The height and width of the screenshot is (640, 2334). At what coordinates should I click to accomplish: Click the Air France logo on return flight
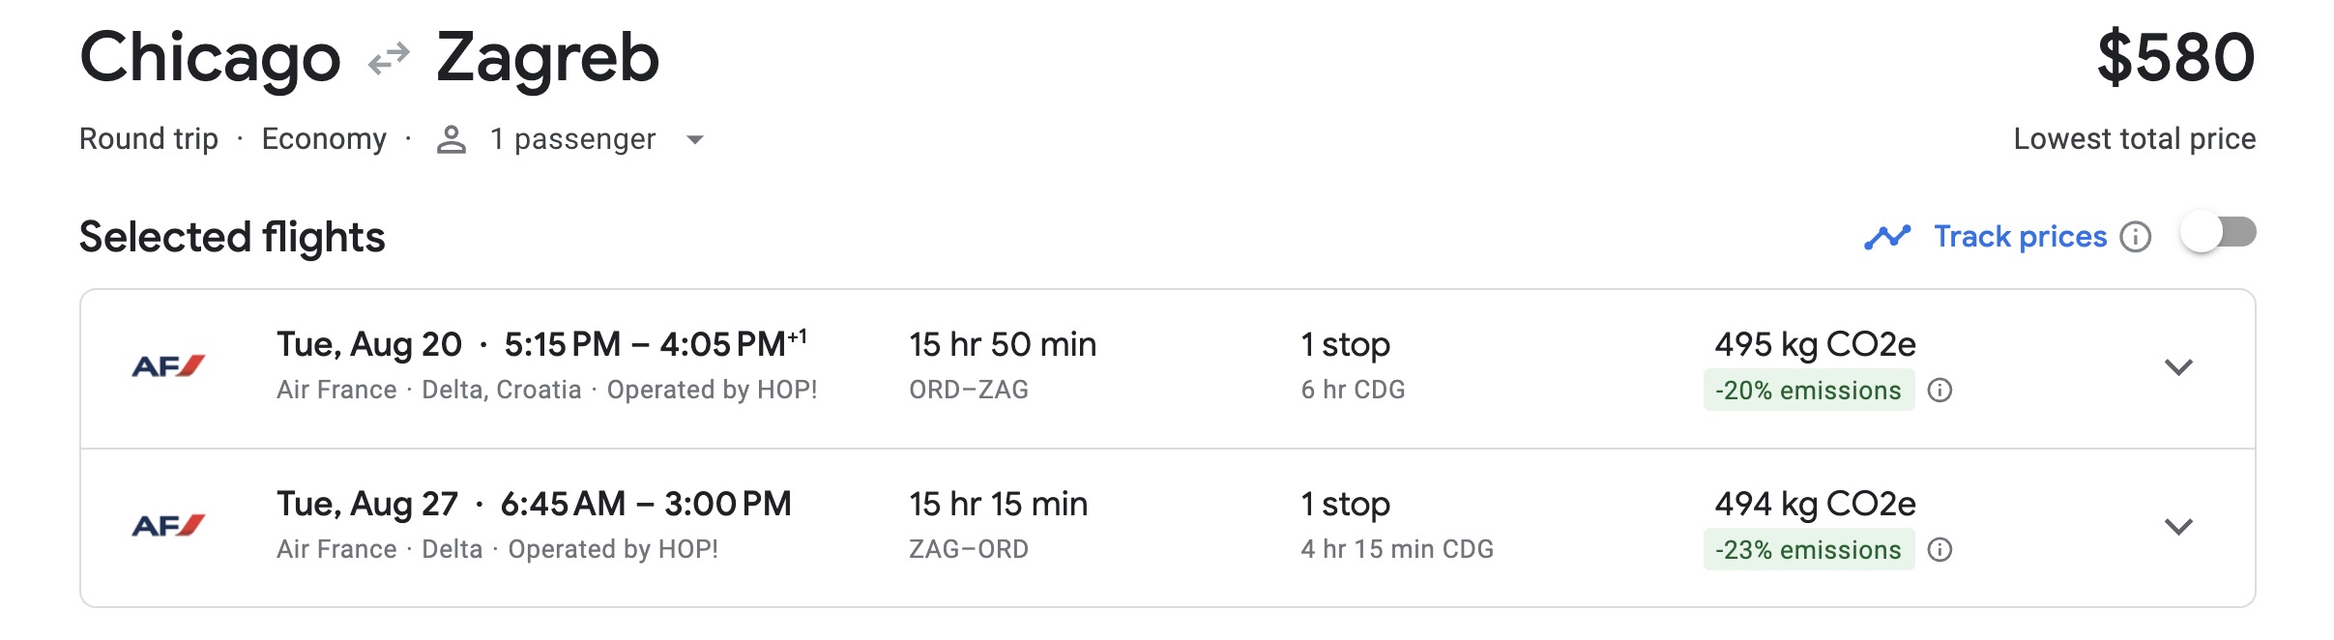168,526
